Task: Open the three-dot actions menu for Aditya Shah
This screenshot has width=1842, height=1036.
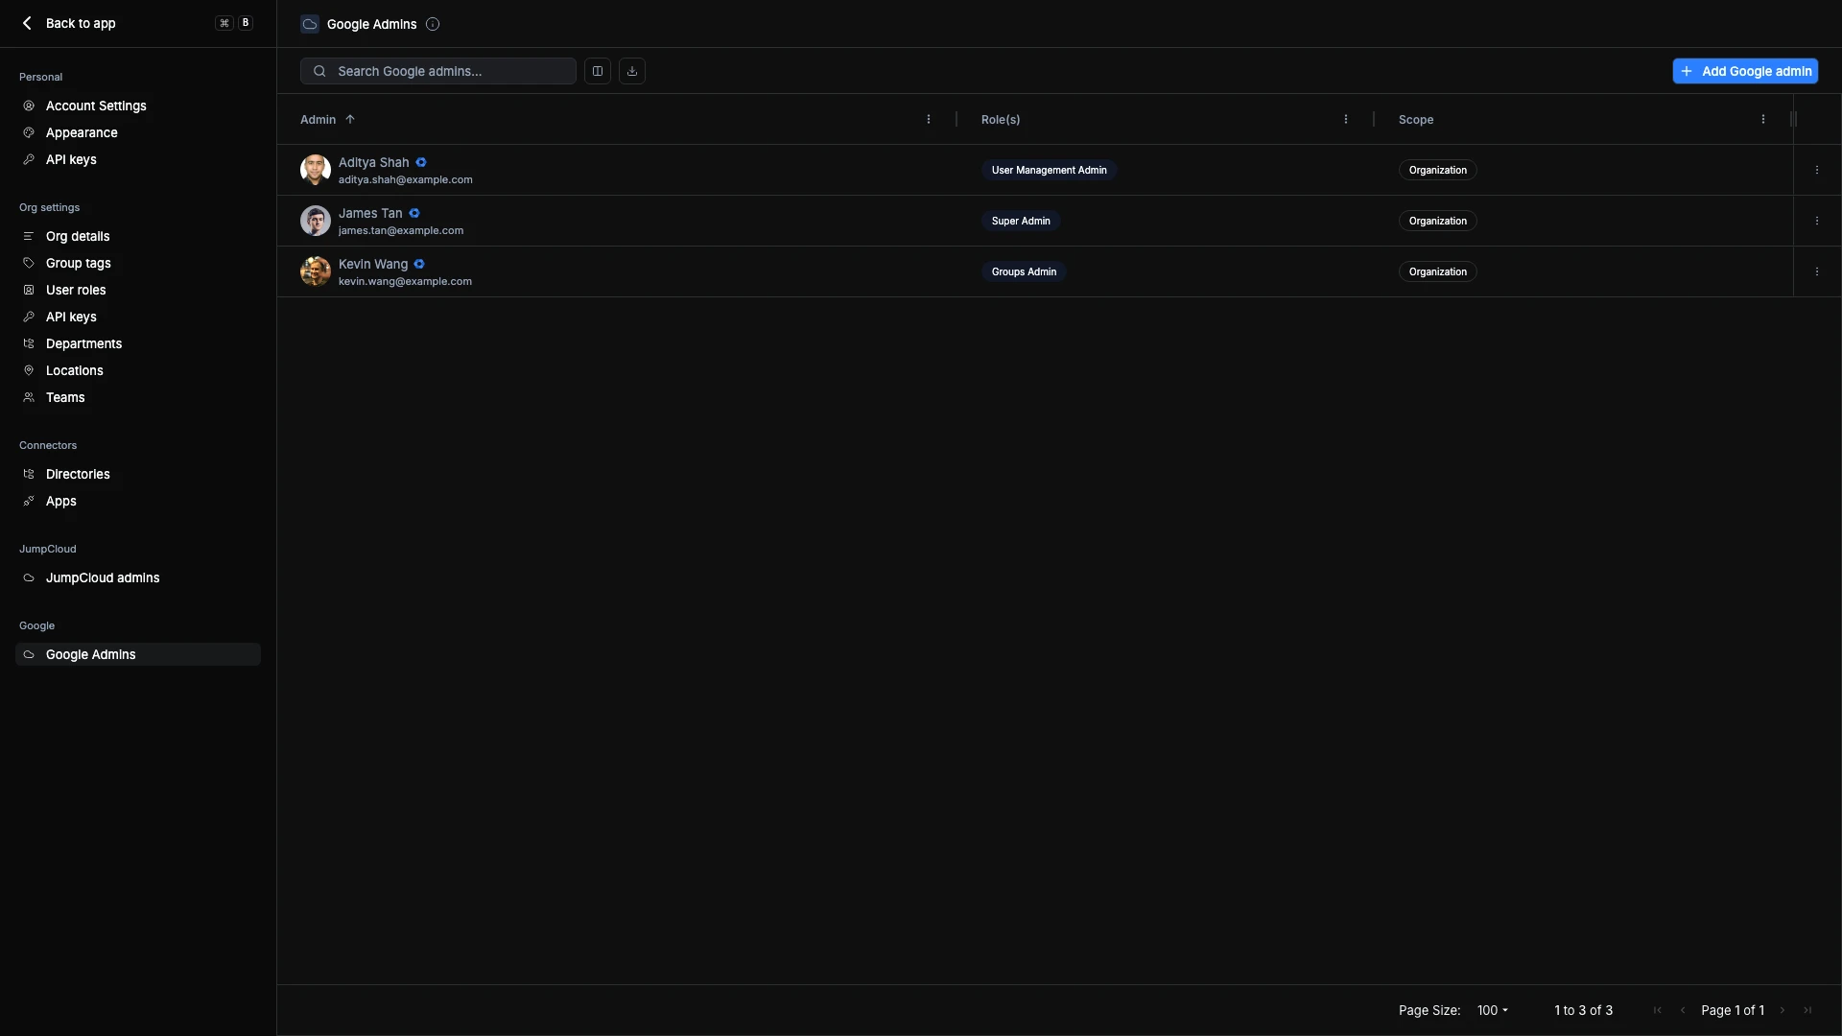Action: (x=1816, y=170)
